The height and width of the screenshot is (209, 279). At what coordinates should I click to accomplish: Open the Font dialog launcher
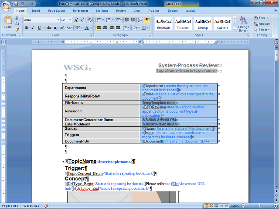click(x=91, y=35)
